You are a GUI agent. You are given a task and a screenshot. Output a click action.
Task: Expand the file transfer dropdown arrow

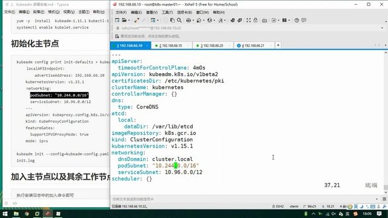pyautogui.click(x=204, y=21)
